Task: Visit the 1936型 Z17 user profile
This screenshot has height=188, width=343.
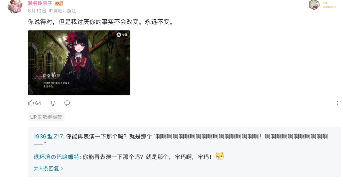Action: pos(48,137)
